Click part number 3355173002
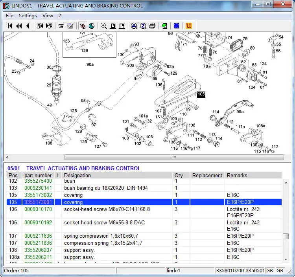This screenshot has height=277, width=295. point(38,195)
